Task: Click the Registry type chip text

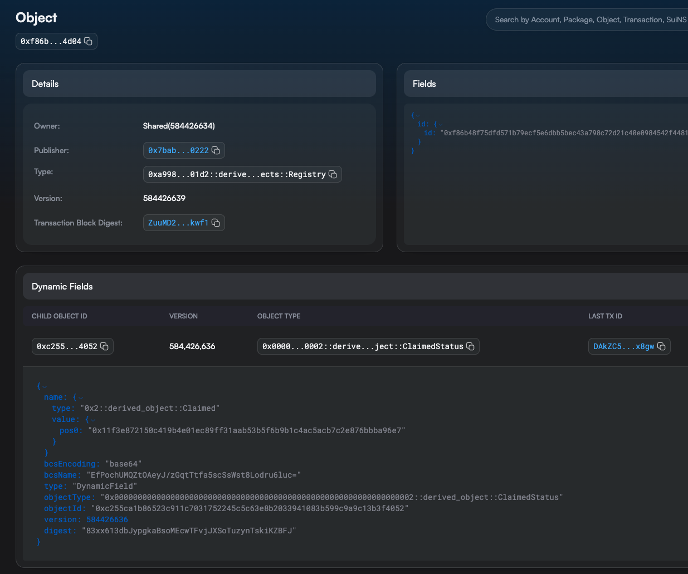Action: pyautogui.click(x=237, y=174)
